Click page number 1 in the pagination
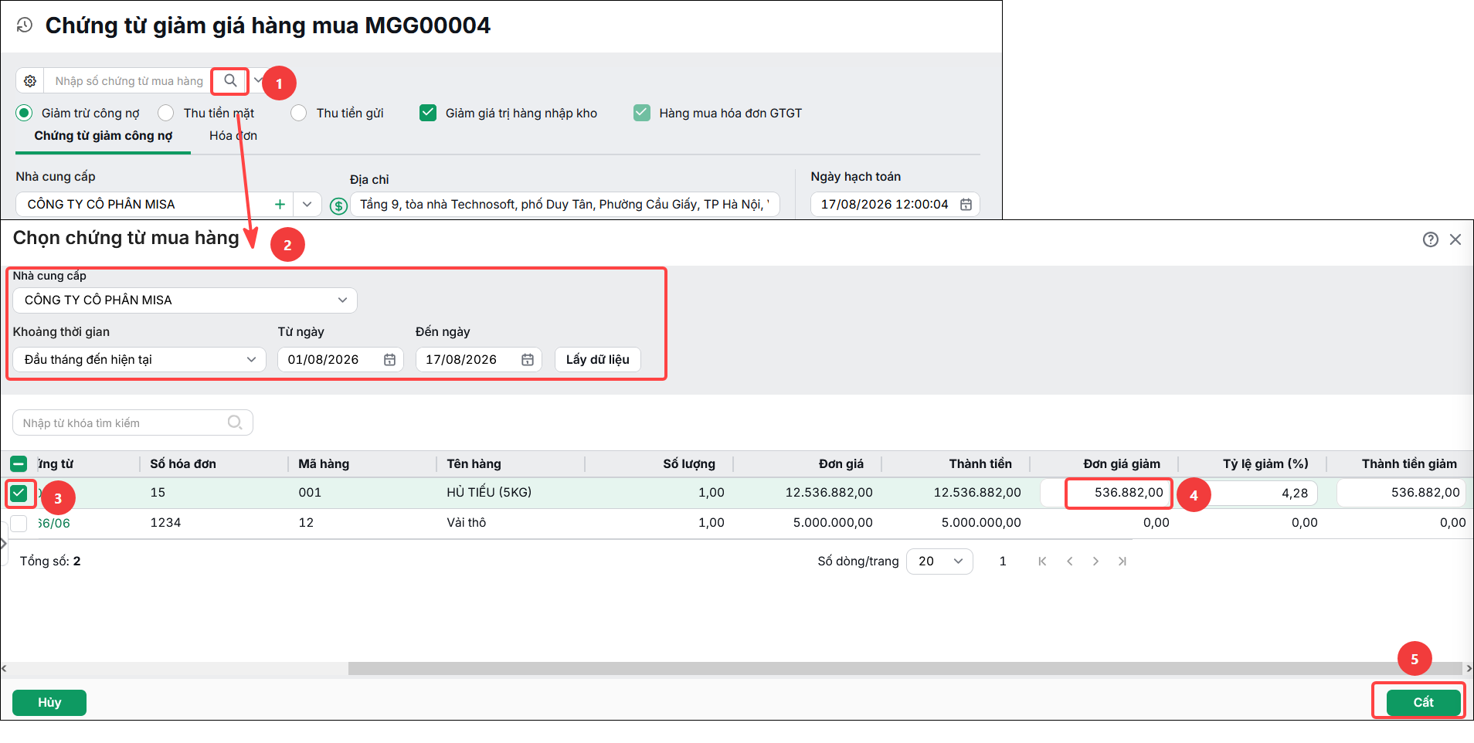Viewport: 1474px width, 743px height. point(1003,561)
